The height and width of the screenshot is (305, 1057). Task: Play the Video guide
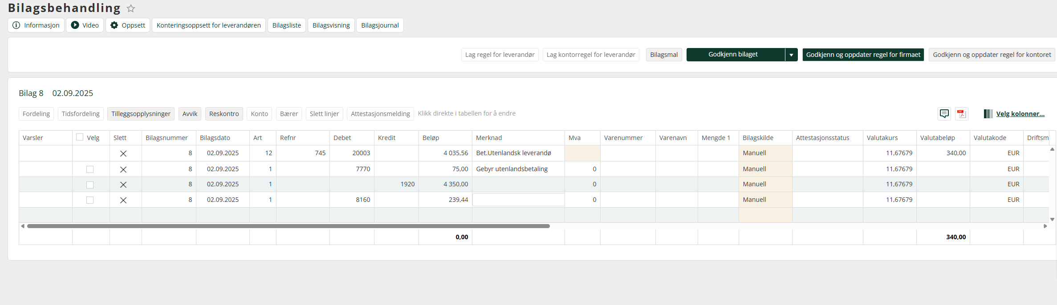click(x=85, y=25)
